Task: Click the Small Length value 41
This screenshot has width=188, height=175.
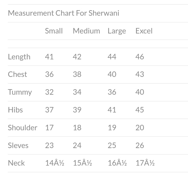Action: tap(49, 57)
